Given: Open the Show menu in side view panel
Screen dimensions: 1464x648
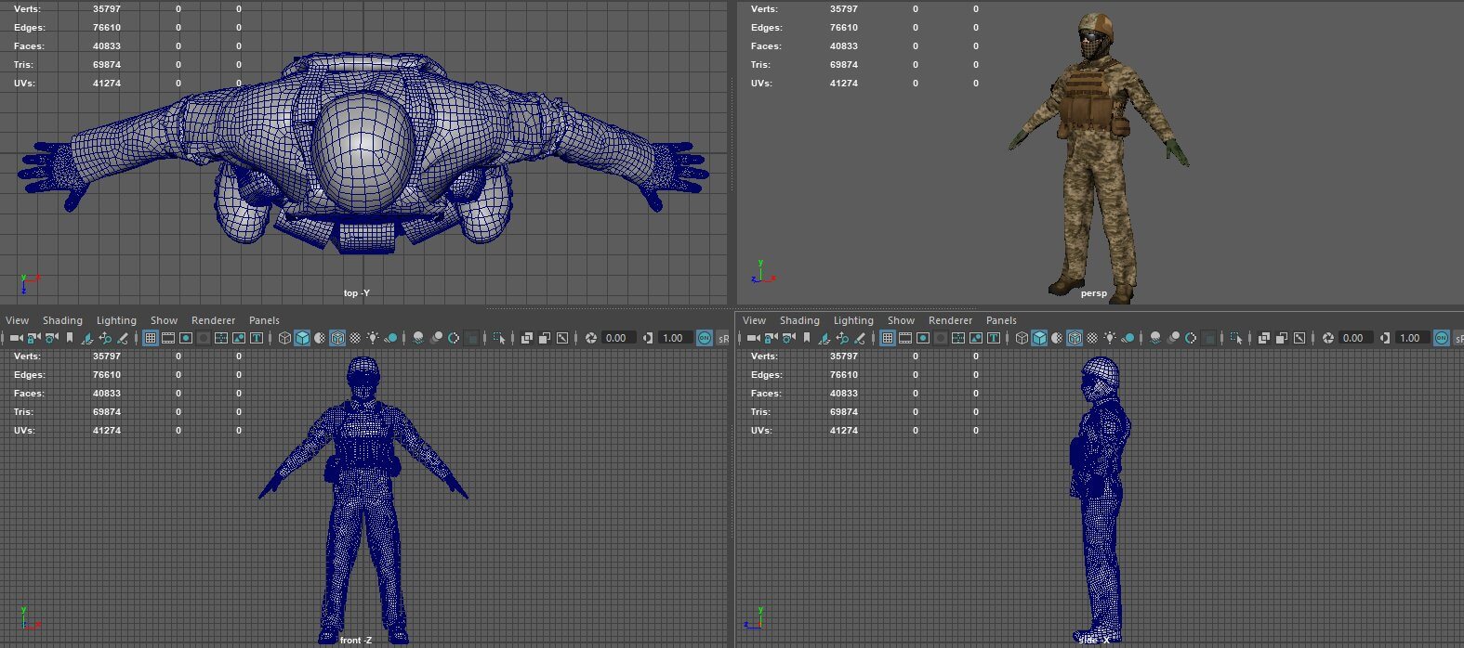Looking at the screenshot, I should [x=901, y=320].
